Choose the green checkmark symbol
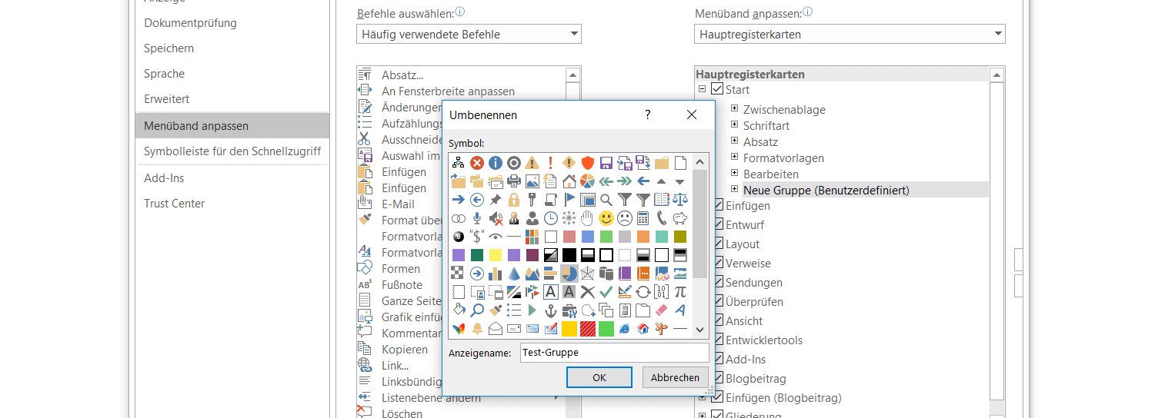1175x418 pixels. [606, 292]
